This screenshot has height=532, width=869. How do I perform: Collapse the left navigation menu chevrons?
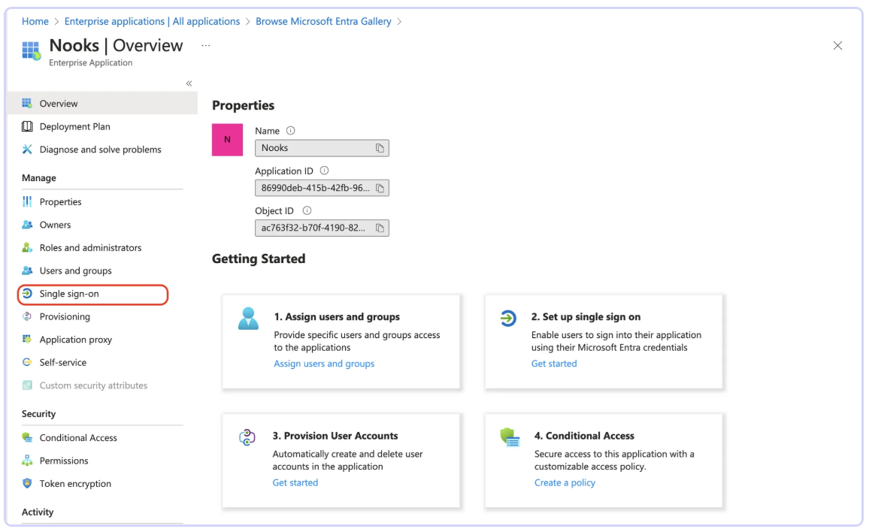[189, 83]
